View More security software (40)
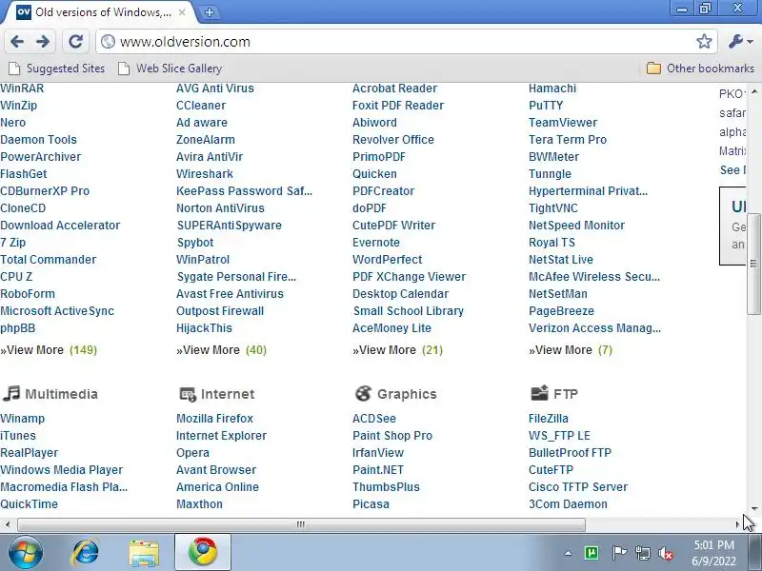 [222, 350]
